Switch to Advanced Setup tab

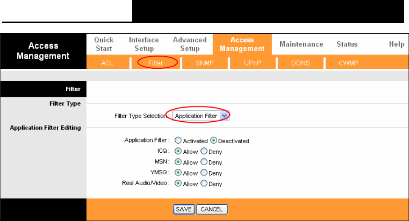click(x=190, y=44)
